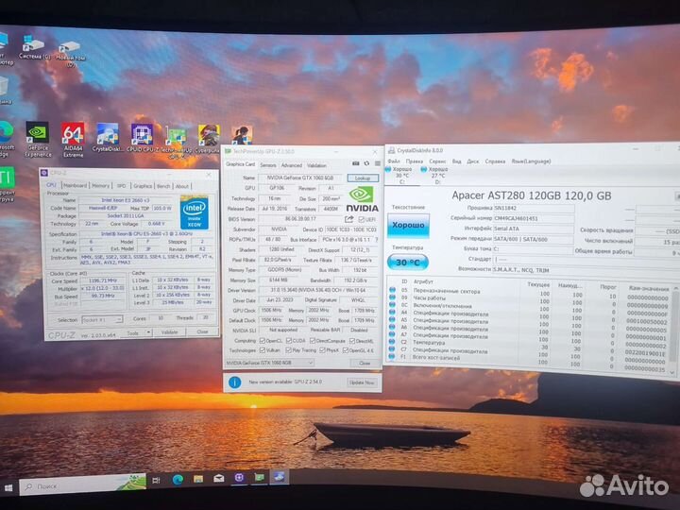Open the Правка menu in CrystalDiskInfo
This screenshot has height=510, width=680.
(x=415, y=161)
